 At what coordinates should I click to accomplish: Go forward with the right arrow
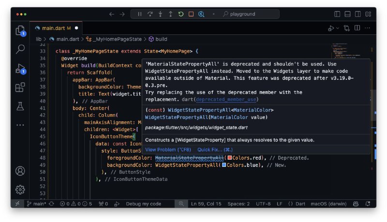(122, 15)
